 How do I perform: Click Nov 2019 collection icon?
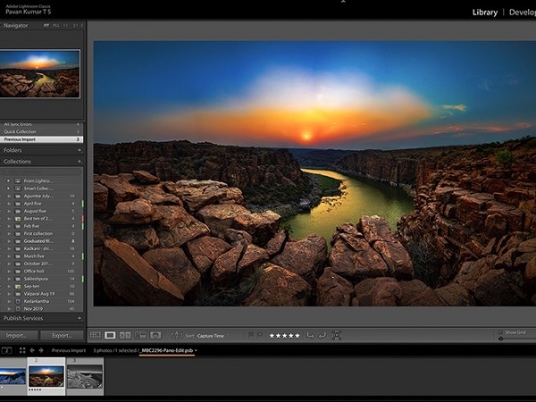point(18,309)
